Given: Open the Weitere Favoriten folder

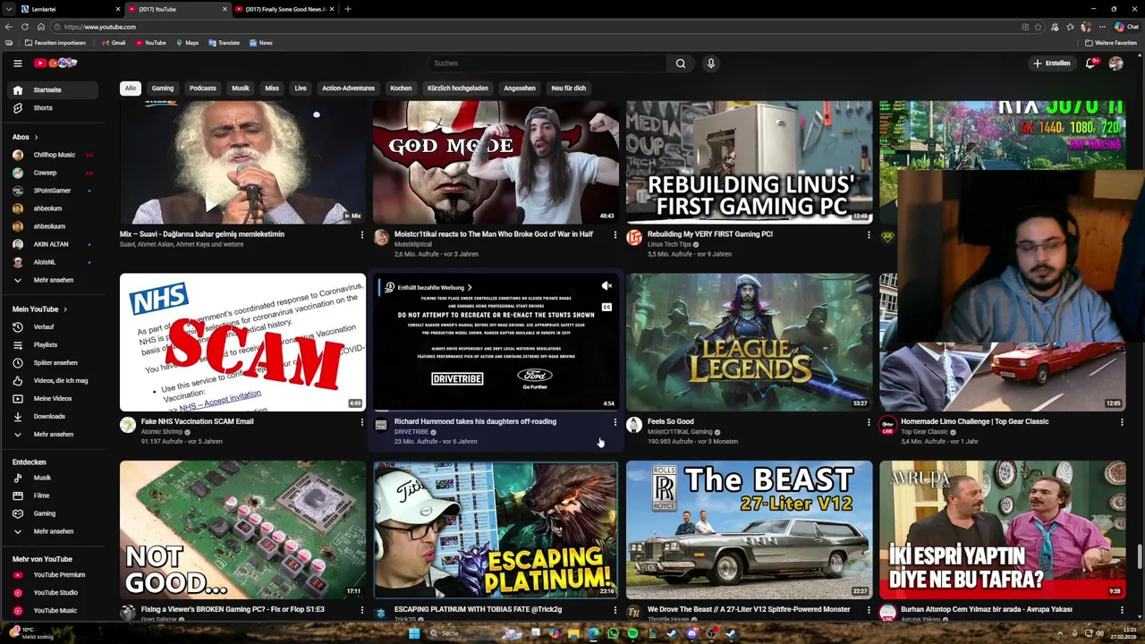Looking at the screenshot, I should (x=1111, y=43).
